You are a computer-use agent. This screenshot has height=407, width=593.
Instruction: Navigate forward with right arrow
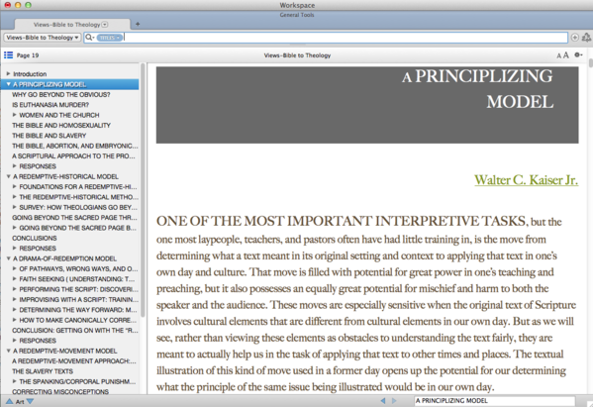click(x=394, y=401)
